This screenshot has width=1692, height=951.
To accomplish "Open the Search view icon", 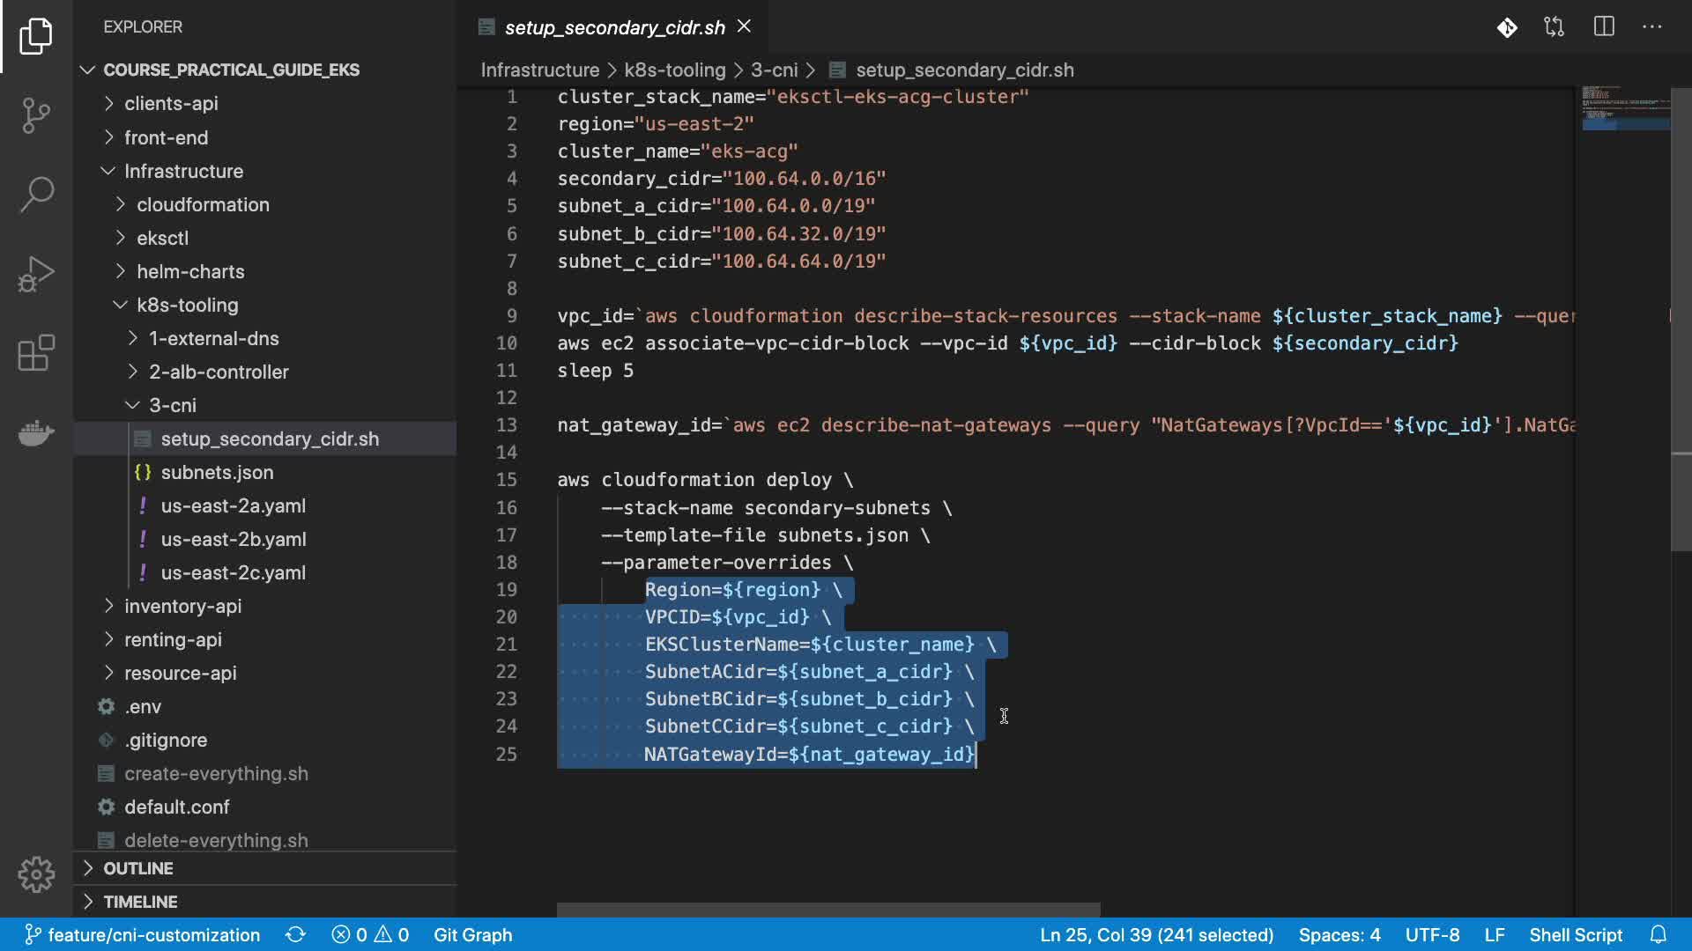I will tap(36, 194).
